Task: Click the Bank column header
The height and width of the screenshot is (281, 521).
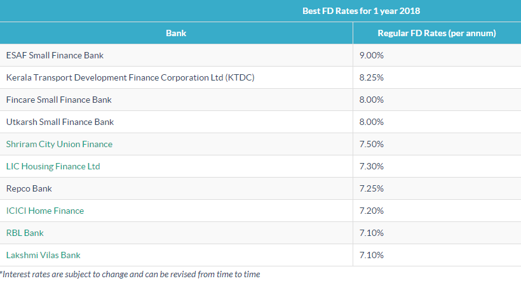Action: (x=176, y=33)
